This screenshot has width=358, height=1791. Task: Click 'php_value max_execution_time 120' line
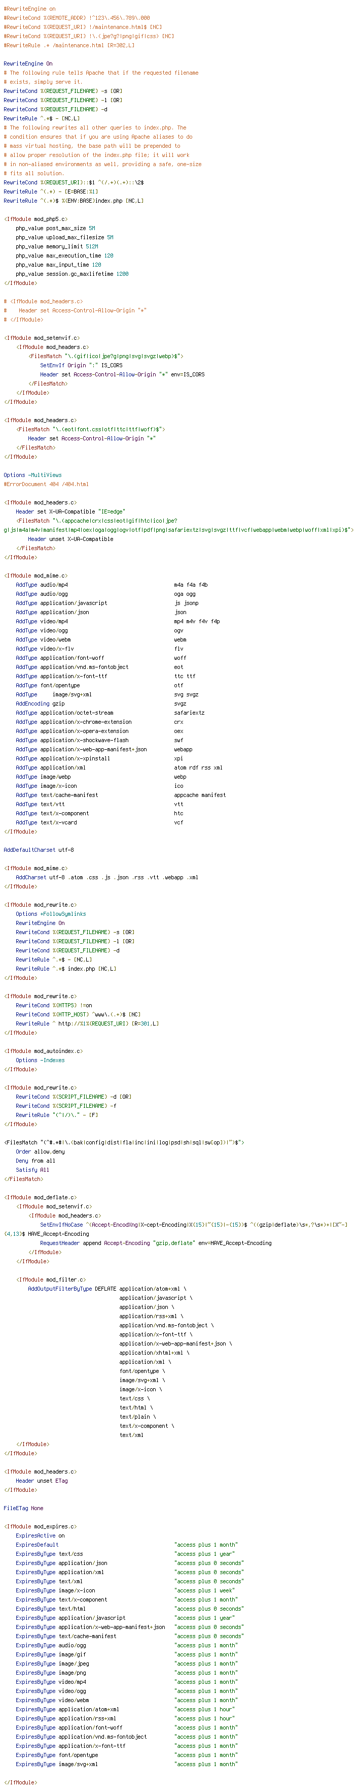pyautogui.click(x=64, y=256)
